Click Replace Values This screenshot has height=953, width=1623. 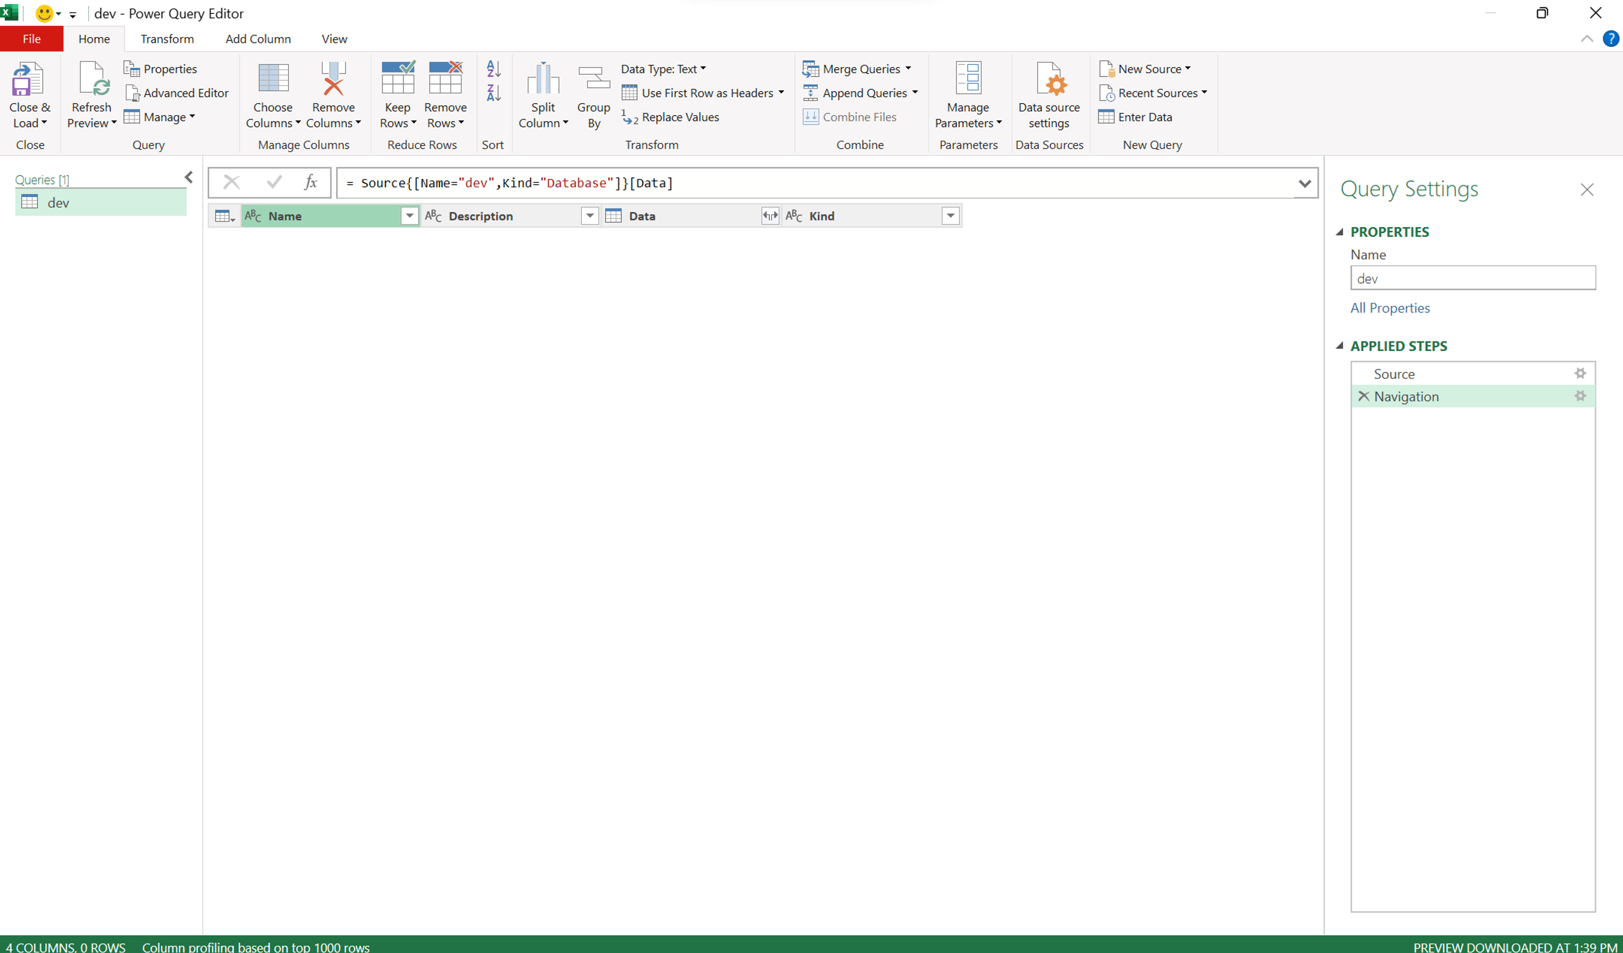(670, 117)
